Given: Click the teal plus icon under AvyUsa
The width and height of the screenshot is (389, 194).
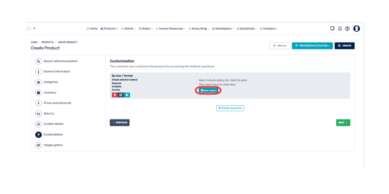Looking at the screenshot, I should (127, 95).
